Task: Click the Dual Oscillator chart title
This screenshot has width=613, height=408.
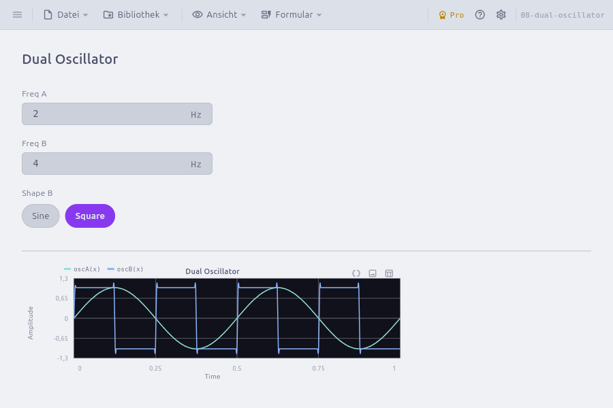Action: click(x=213, y=271)
